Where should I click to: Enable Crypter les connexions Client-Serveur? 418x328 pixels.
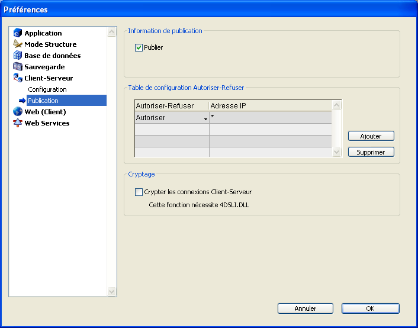139,192
